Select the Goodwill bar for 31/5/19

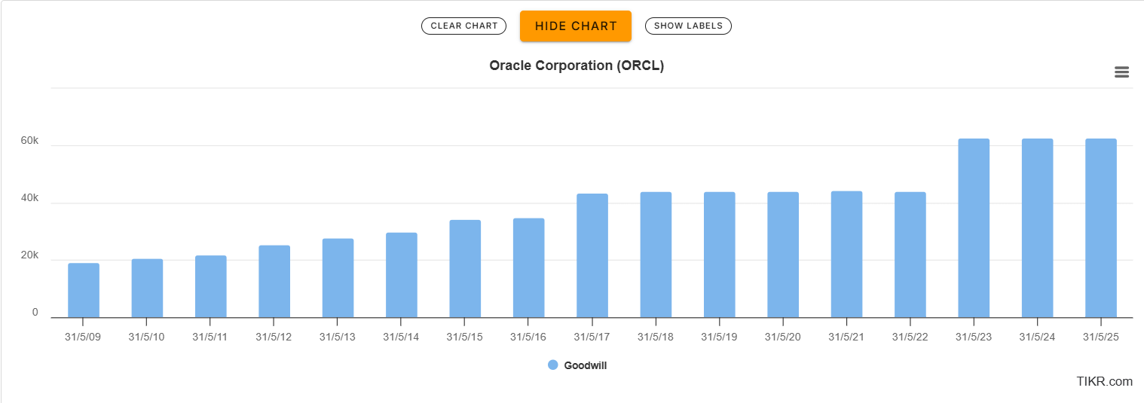coord(720,255)
